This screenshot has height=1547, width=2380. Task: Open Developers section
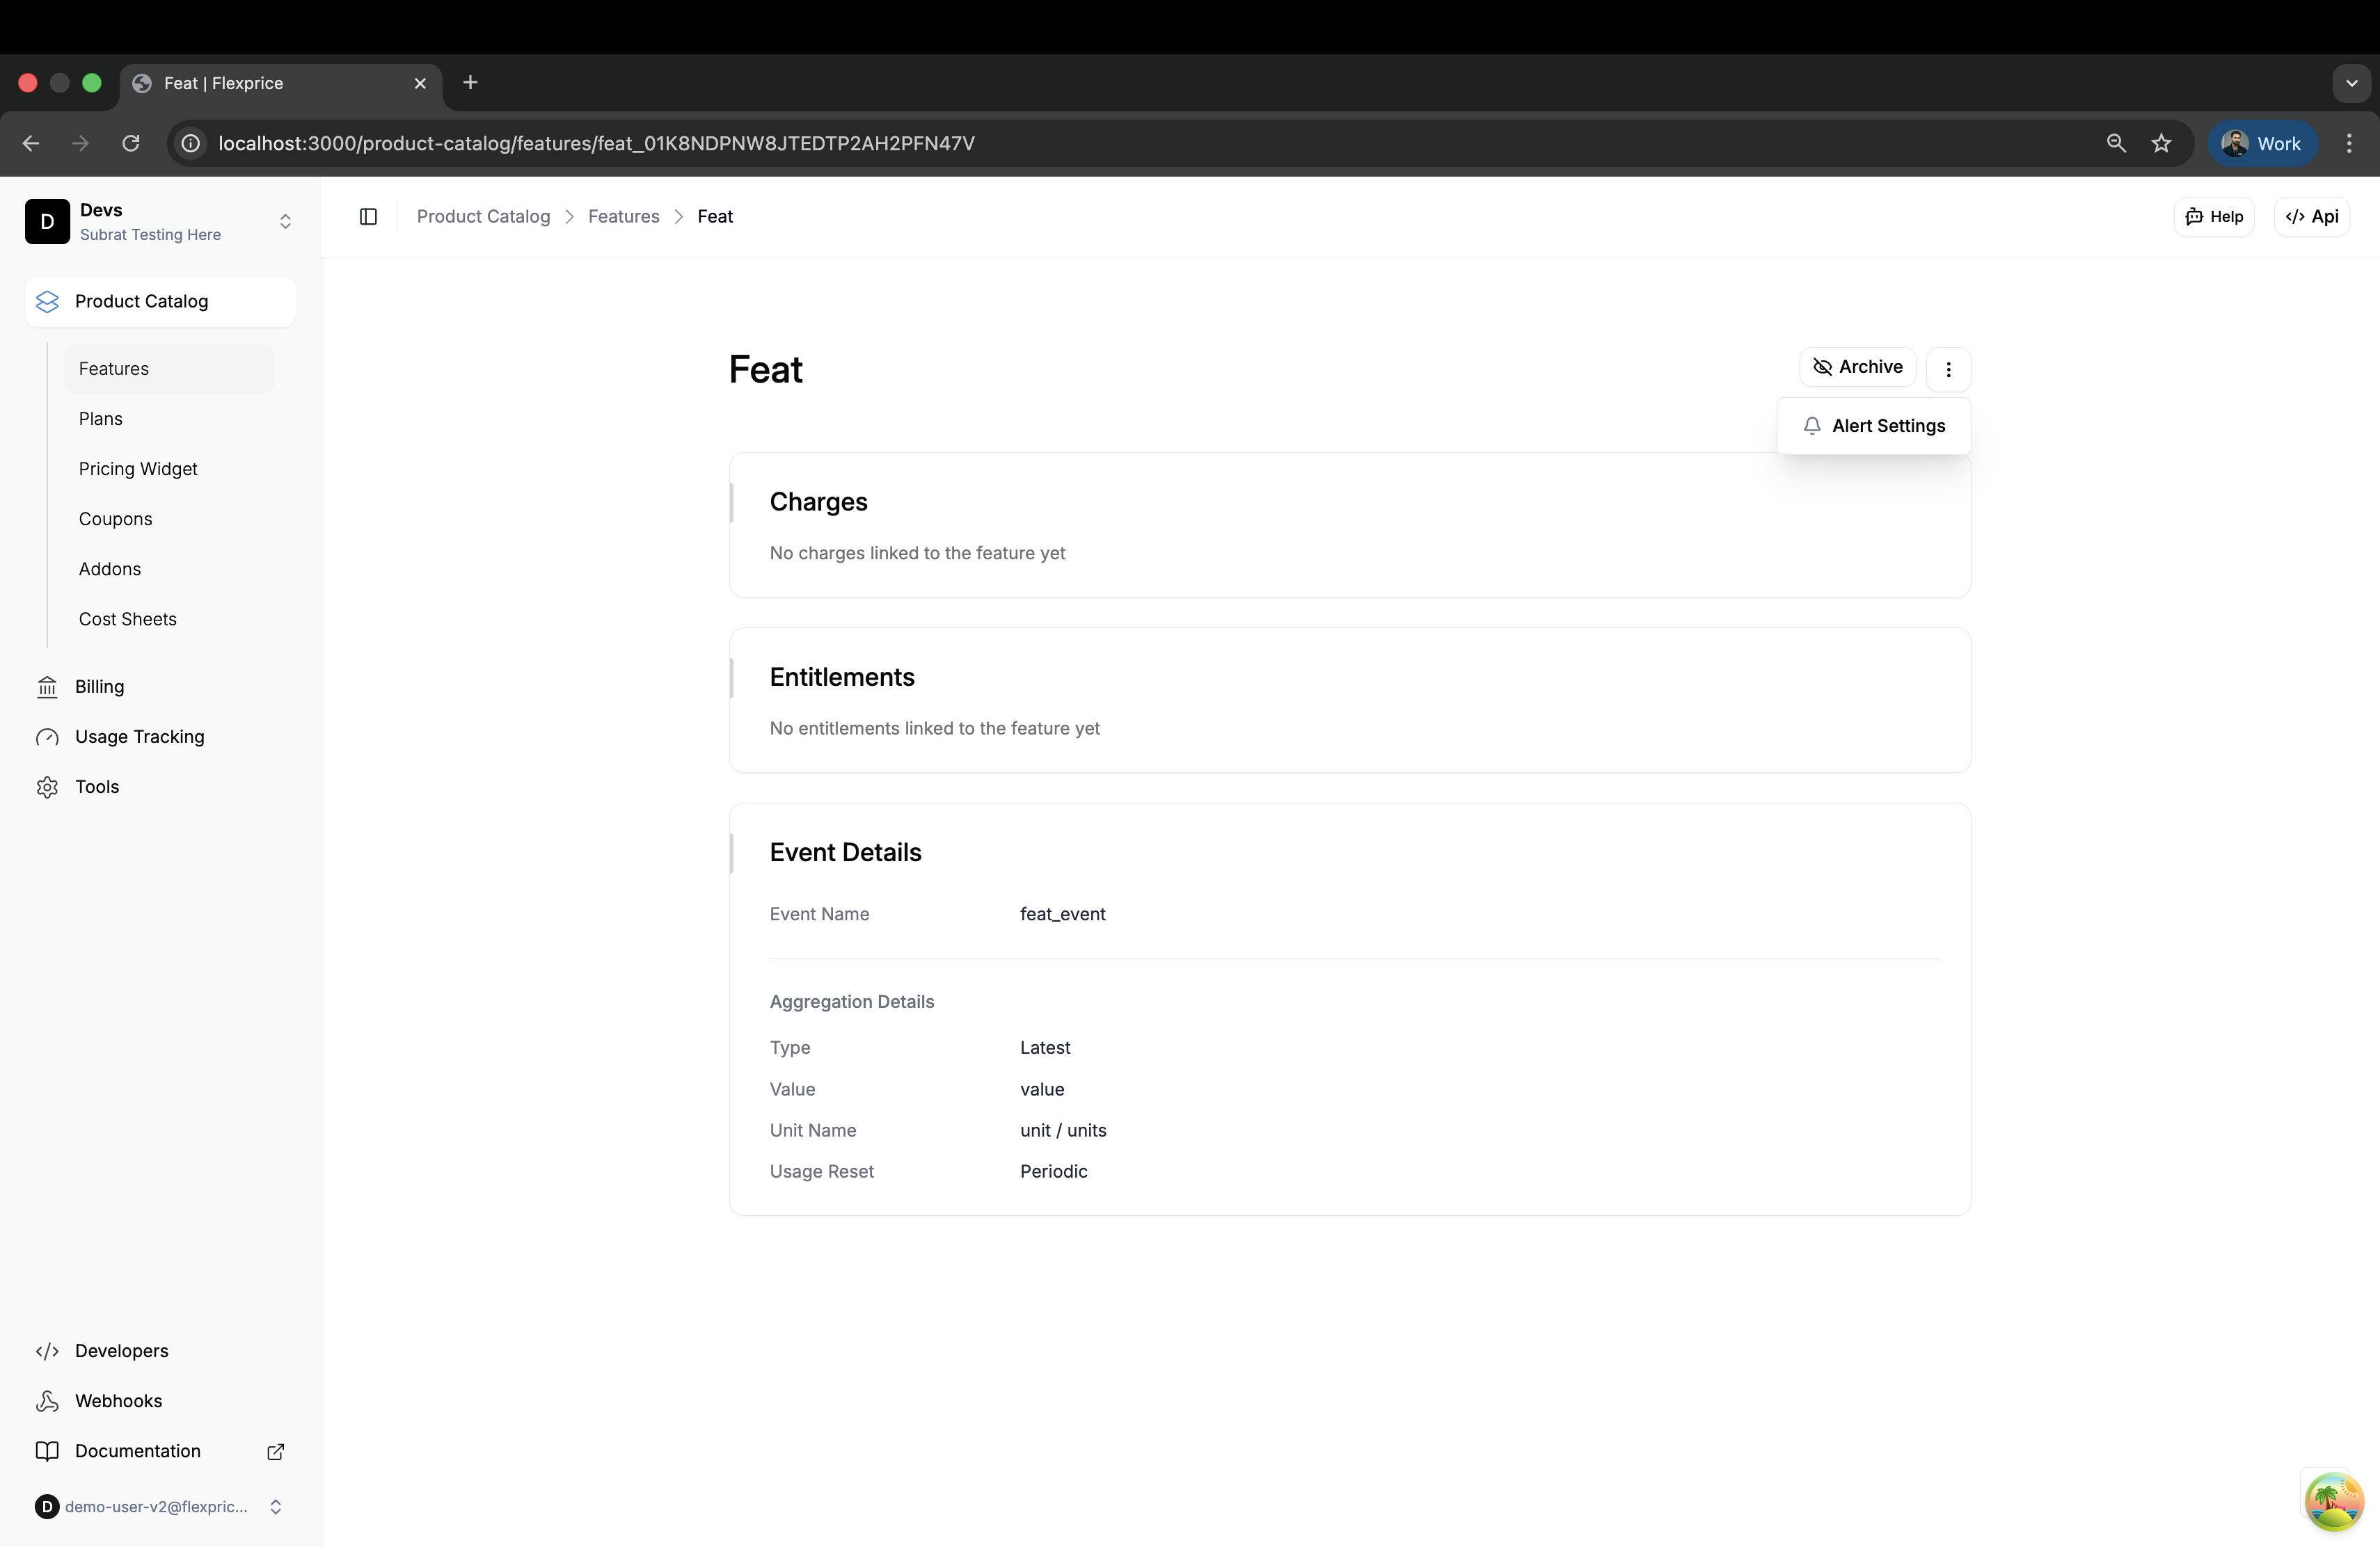click(160, 1351)
